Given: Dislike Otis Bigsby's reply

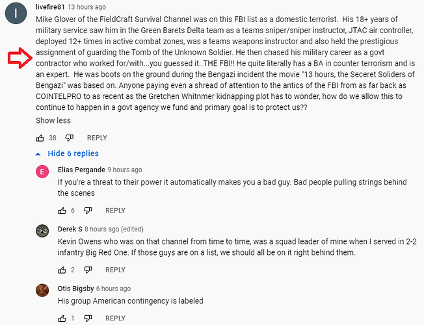Looking at the screenshot, I should pos(88,318).
